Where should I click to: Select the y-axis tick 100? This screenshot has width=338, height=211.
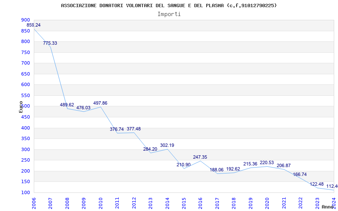[25, 192]
